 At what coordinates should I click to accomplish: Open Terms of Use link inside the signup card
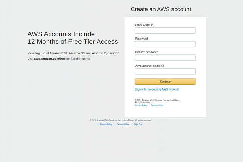click(157, 105)
